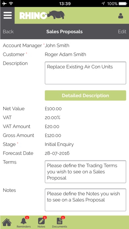129x229 pixels.
Task: Tap the battery indicator in status bar
Action: point(122,4)
